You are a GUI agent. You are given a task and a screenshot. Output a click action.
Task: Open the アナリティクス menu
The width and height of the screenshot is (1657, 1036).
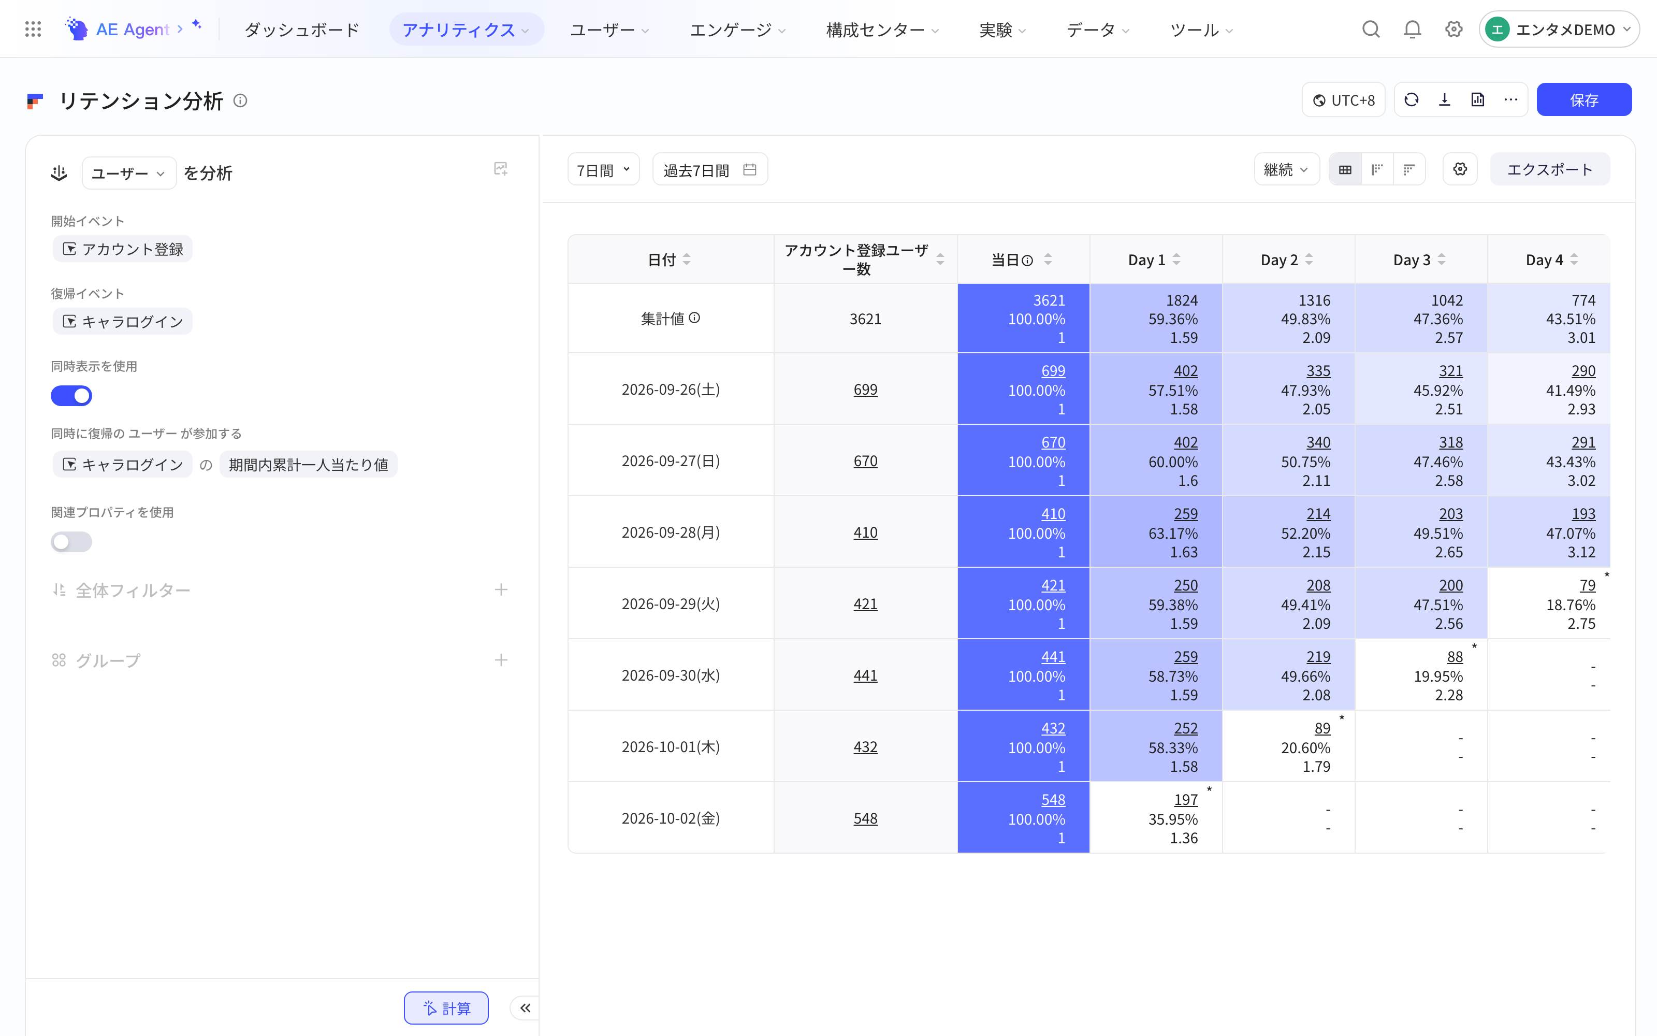click(466, 30)
